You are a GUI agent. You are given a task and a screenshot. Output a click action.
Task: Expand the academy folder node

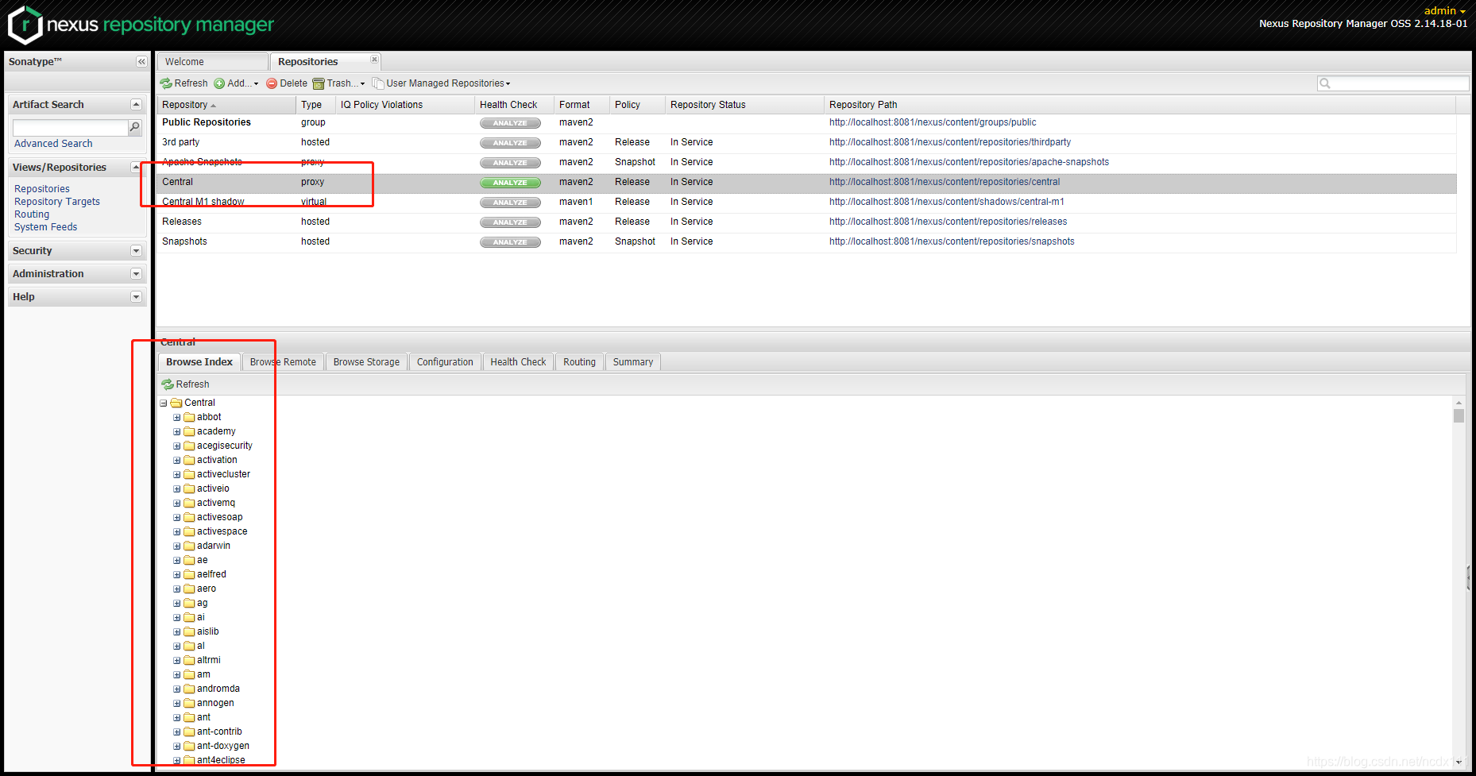coord(177,432)
